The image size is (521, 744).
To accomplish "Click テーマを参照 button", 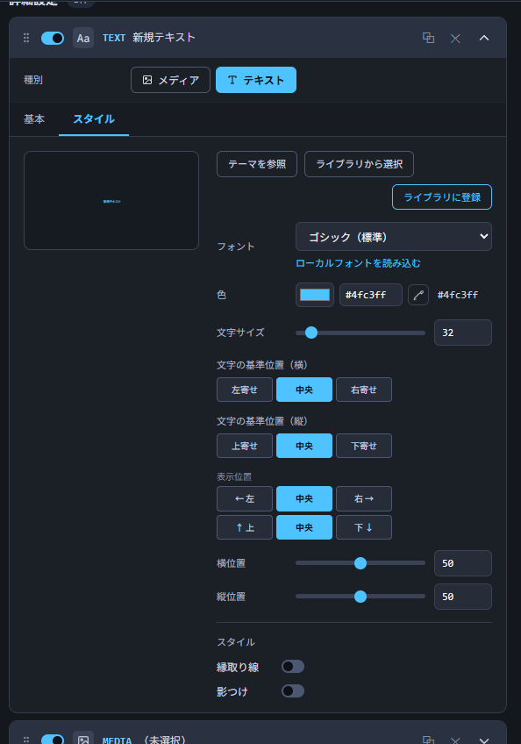I will coord(257,164).
